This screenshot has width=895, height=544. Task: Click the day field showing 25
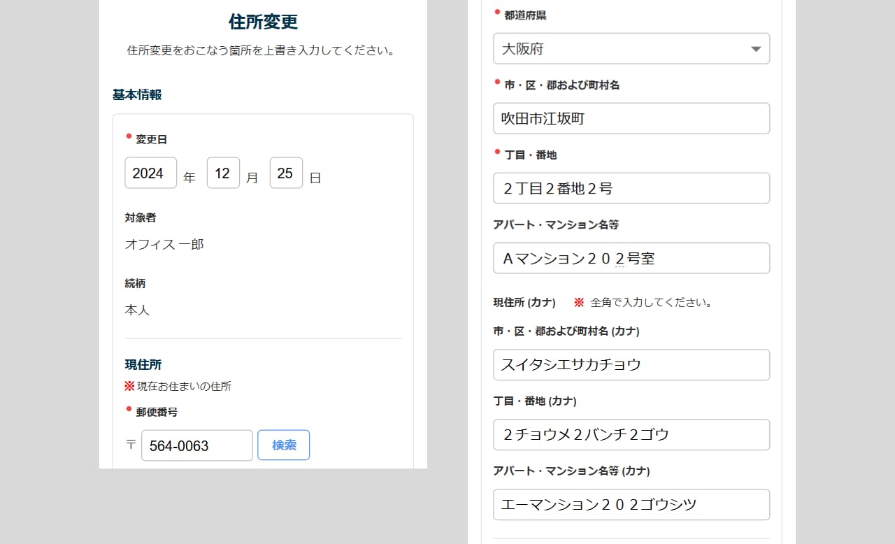(287, 173)
